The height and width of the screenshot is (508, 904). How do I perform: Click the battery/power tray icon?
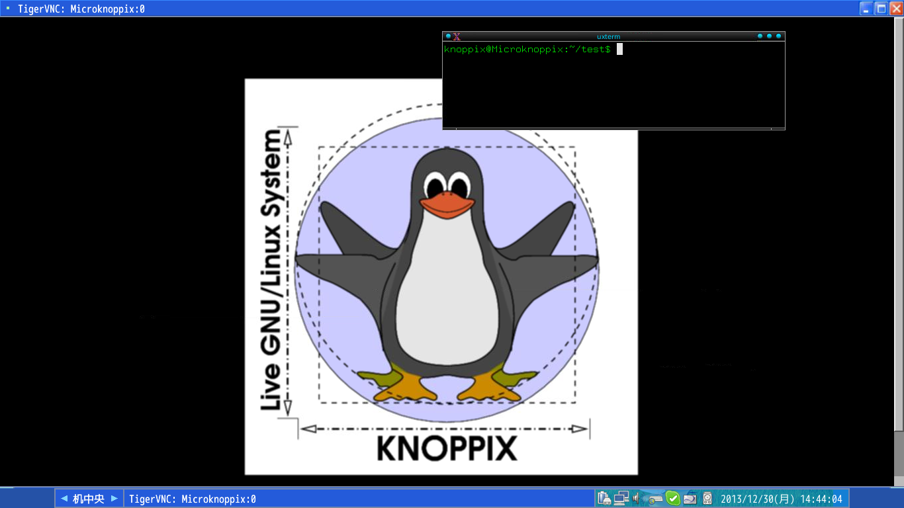click(603, 499)
